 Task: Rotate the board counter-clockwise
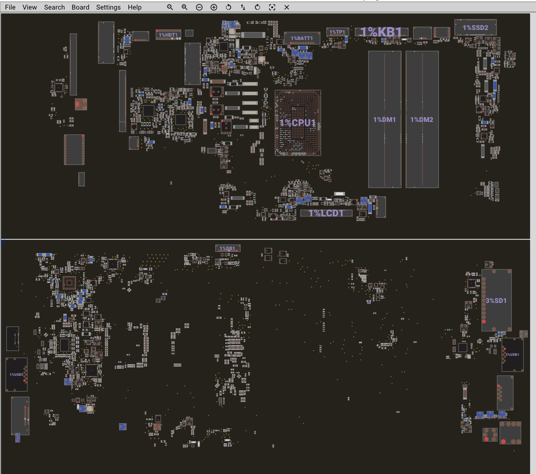coord(228,7)
